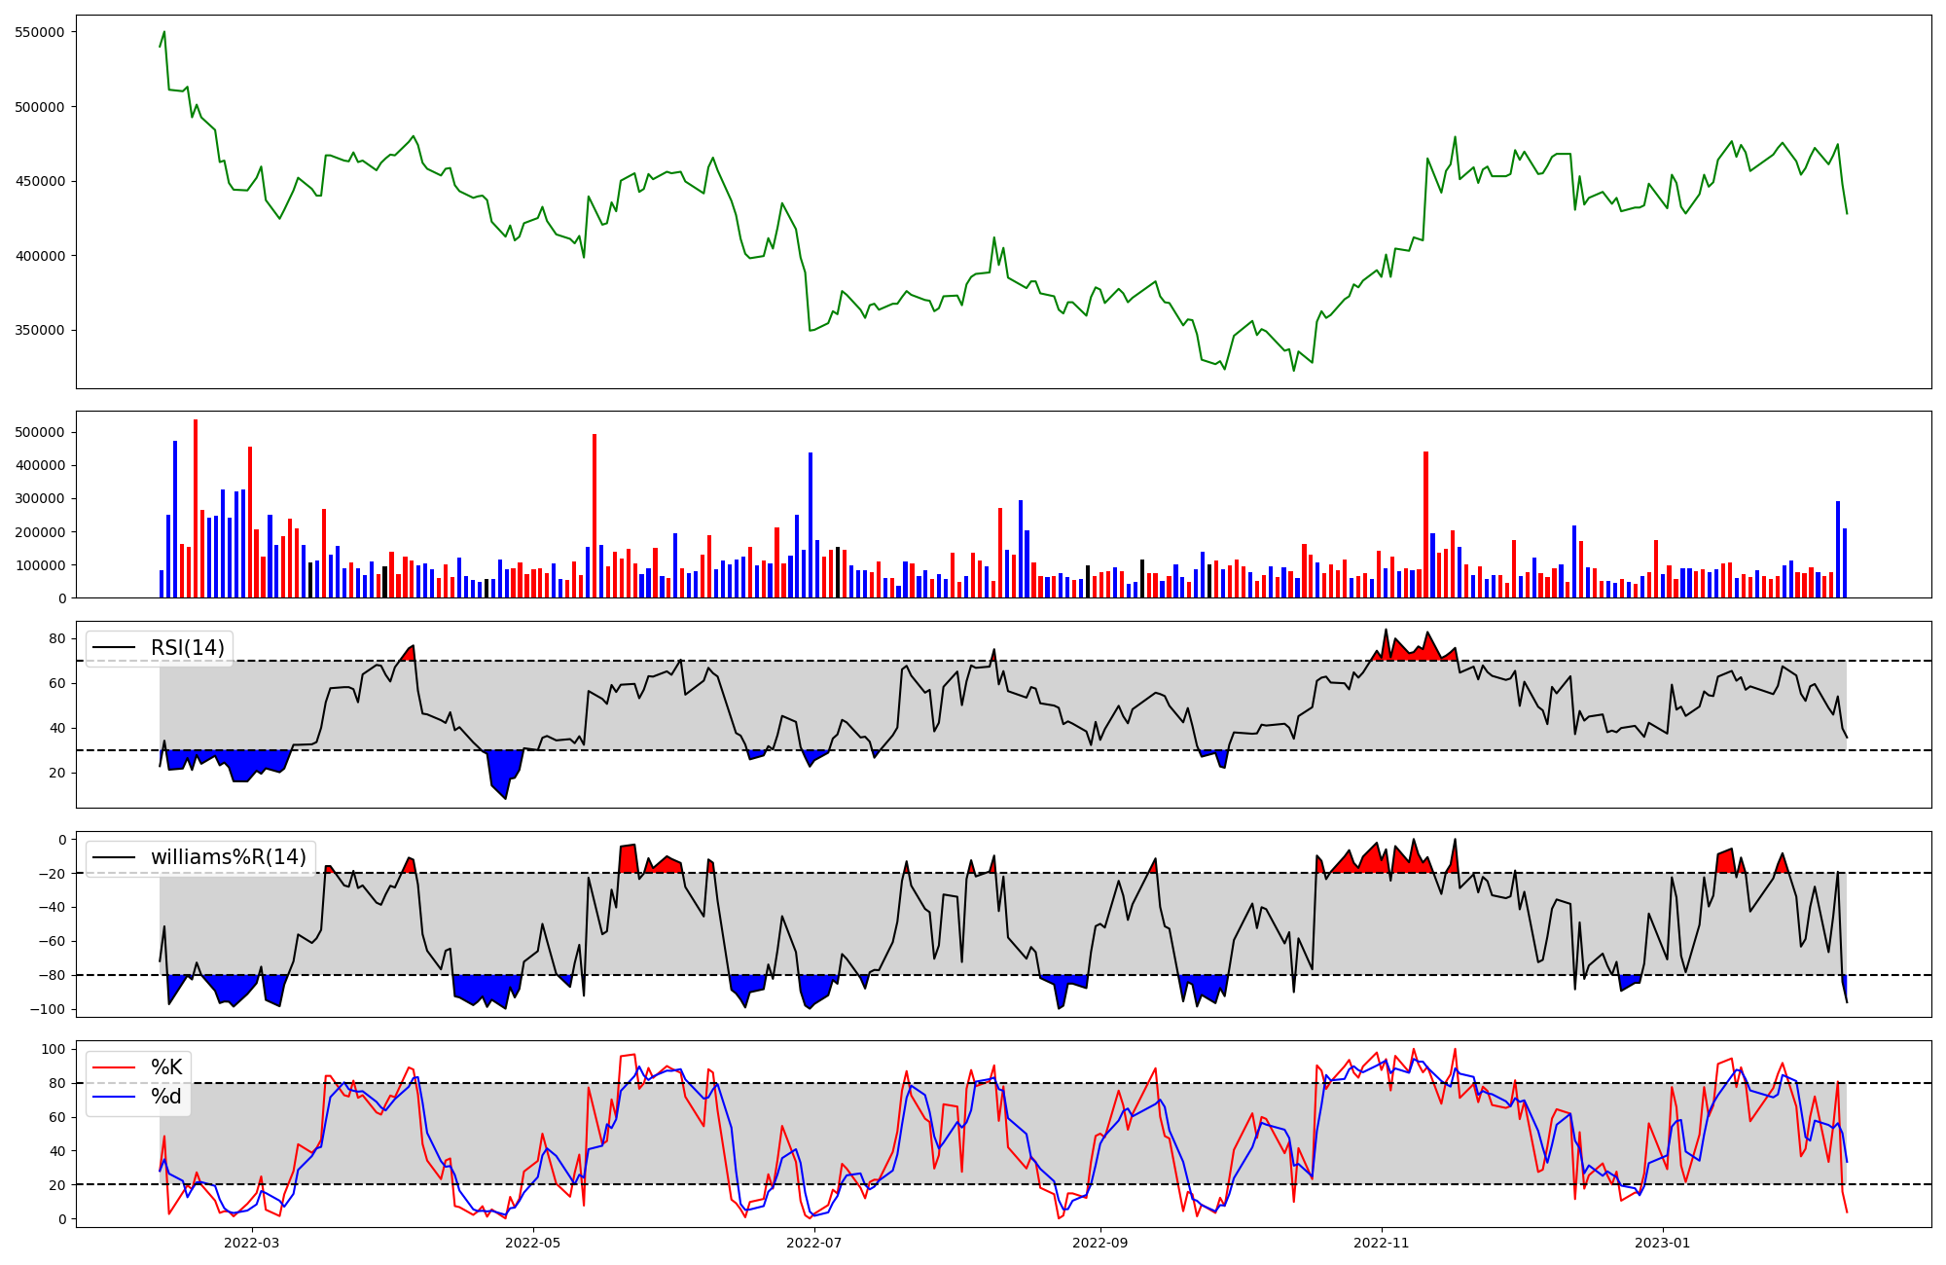
Task: Click the 2022-05 x-axis date label
Action: pyautogui.click(x=533, y=1243)
